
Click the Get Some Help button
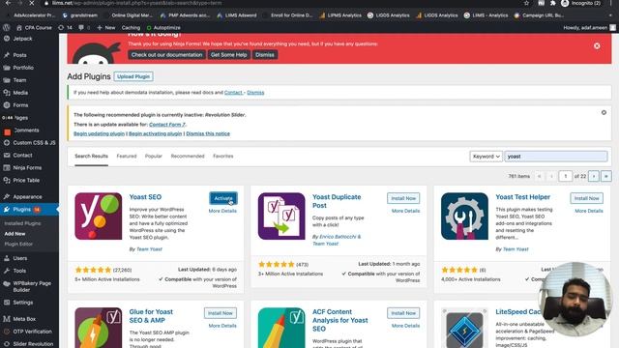coord(228,55)
